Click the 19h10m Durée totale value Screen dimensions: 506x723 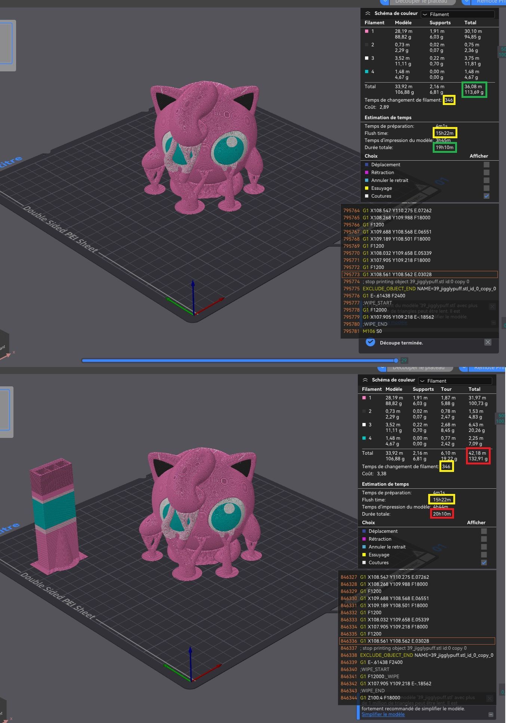tap(444, 148)
